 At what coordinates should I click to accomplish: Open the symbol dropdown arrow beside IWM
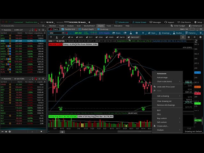(x=63, y=33)
